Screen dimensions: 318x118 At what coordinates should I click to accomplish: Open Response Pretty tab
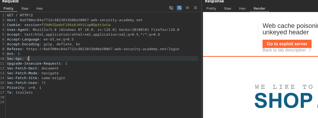pos(211,8)
